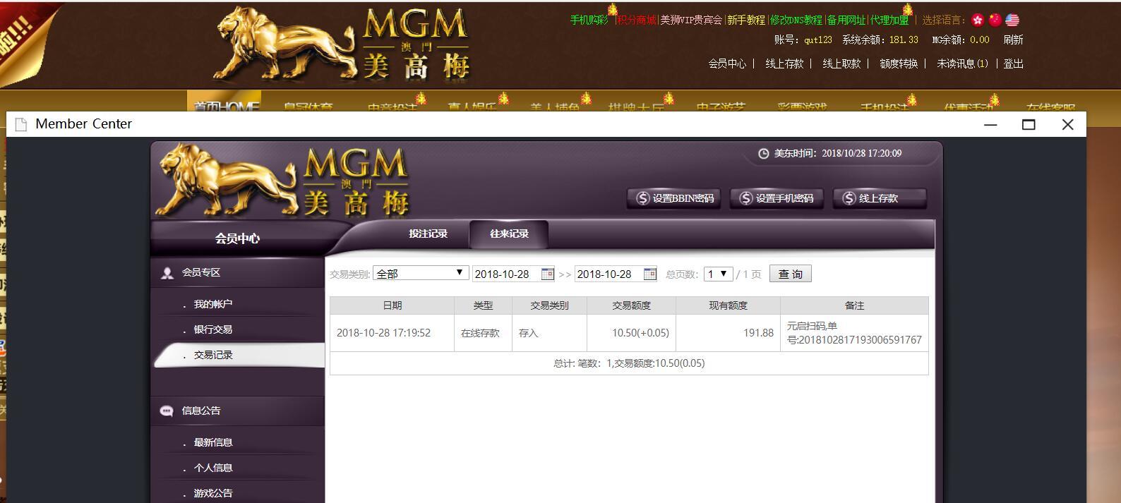
Task: Click the 线上存款 link in the top header
Action: tap(784, 63)
